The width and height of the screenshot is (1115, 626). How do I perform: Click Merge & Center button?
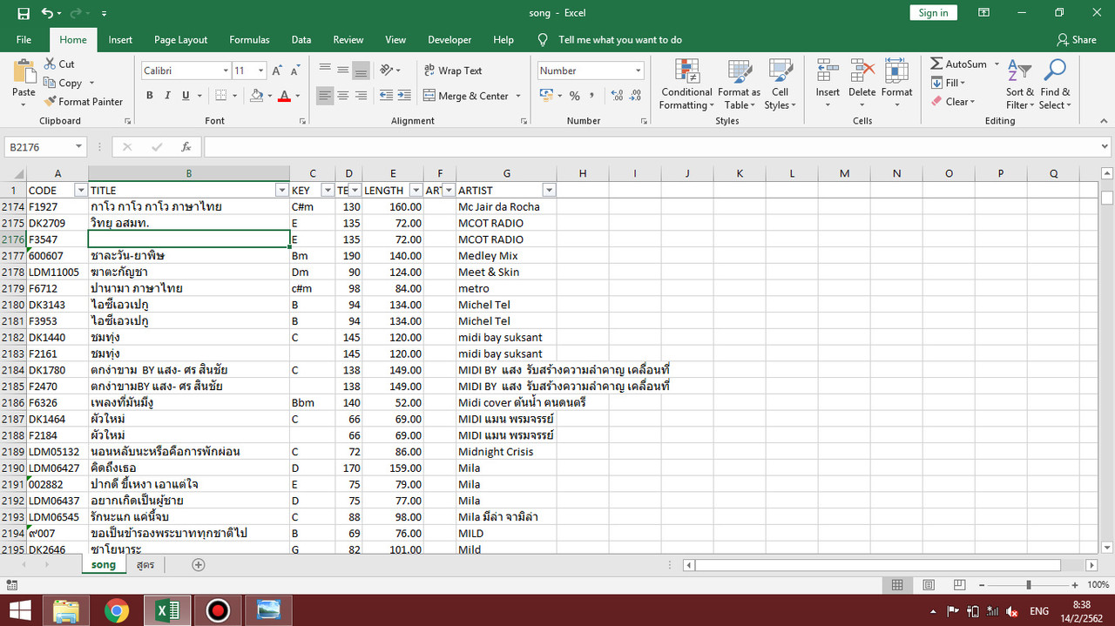click(466, 96)
